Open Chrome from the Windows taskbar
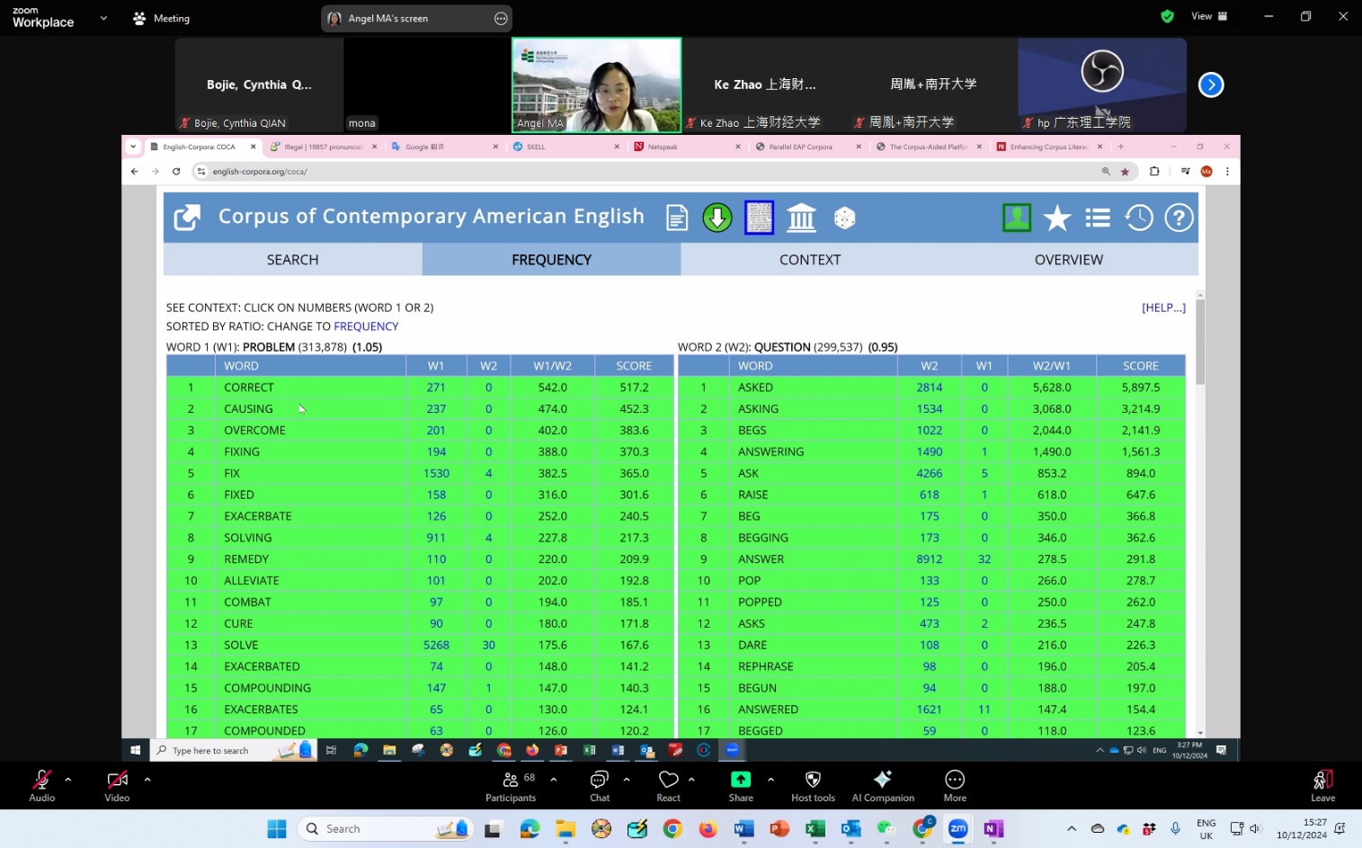The width and height of the screenshot is (1362, 848). (x=672, y=828)
